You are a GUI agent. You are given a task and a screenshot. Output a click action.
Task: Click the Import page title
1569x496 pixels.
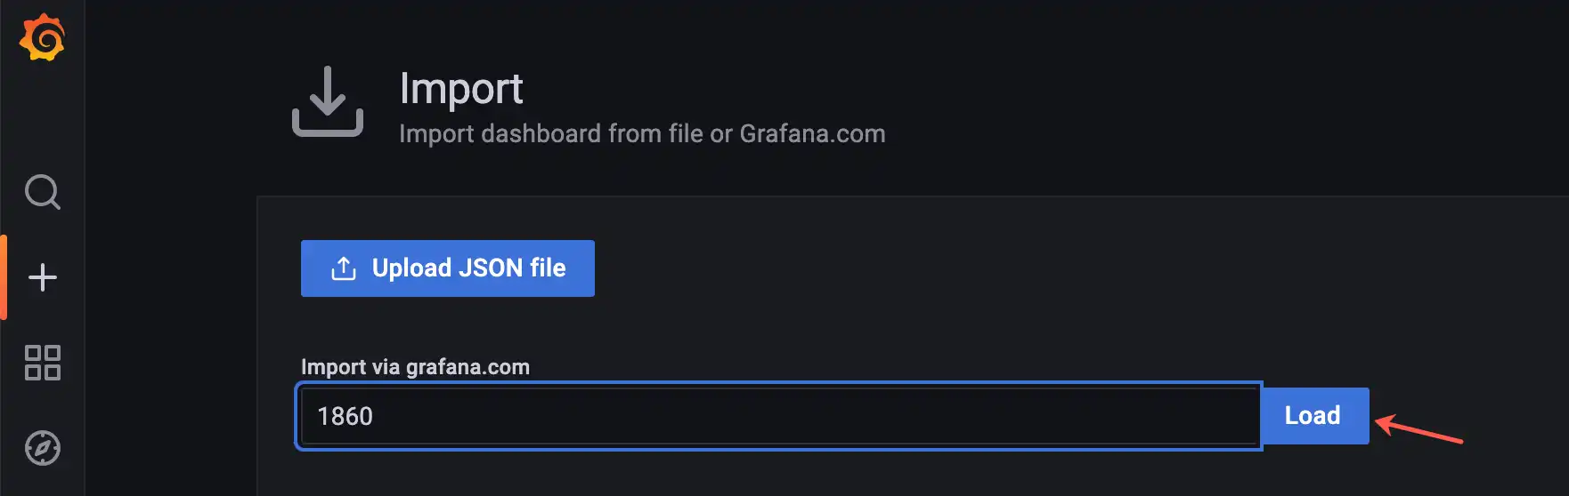[x=461, y=89]
